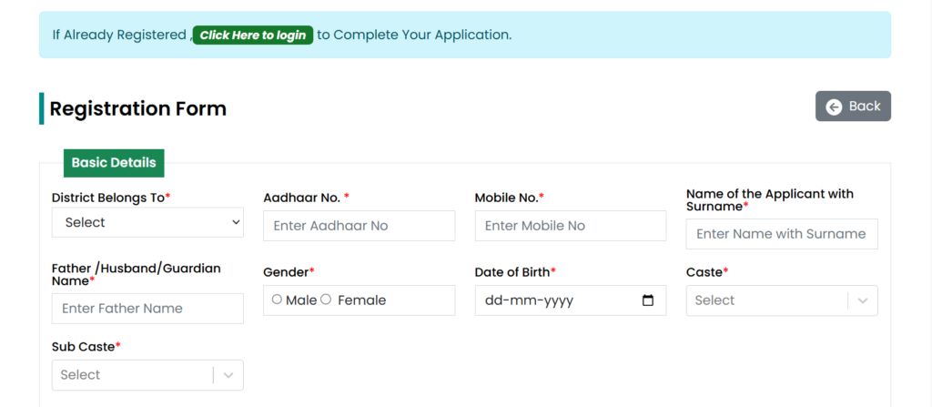The height and width of the screenshot is (407, 932).
Task: Open the calendar picker icon in Date of Birth
Action: tap(648, 300)
